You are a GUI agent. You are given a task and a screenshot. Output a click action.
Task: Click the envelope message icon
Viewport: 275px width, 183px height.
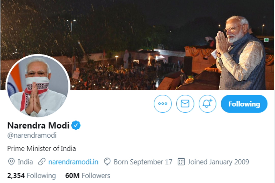click(185, 104)
